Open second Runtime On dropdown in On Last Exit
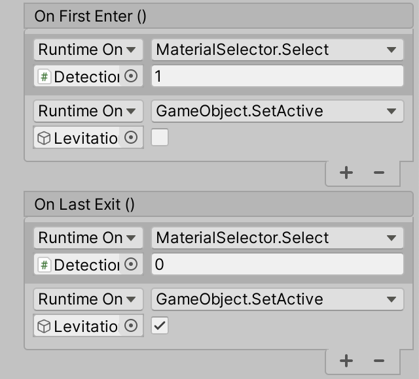The image size is (419, 379). click(88, 299)
